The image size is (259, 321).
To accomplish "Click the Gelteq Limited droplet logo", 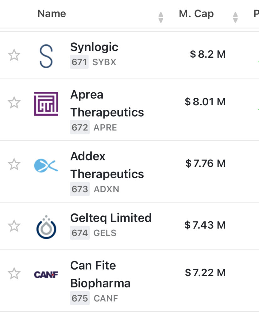I will click(46, 226).
